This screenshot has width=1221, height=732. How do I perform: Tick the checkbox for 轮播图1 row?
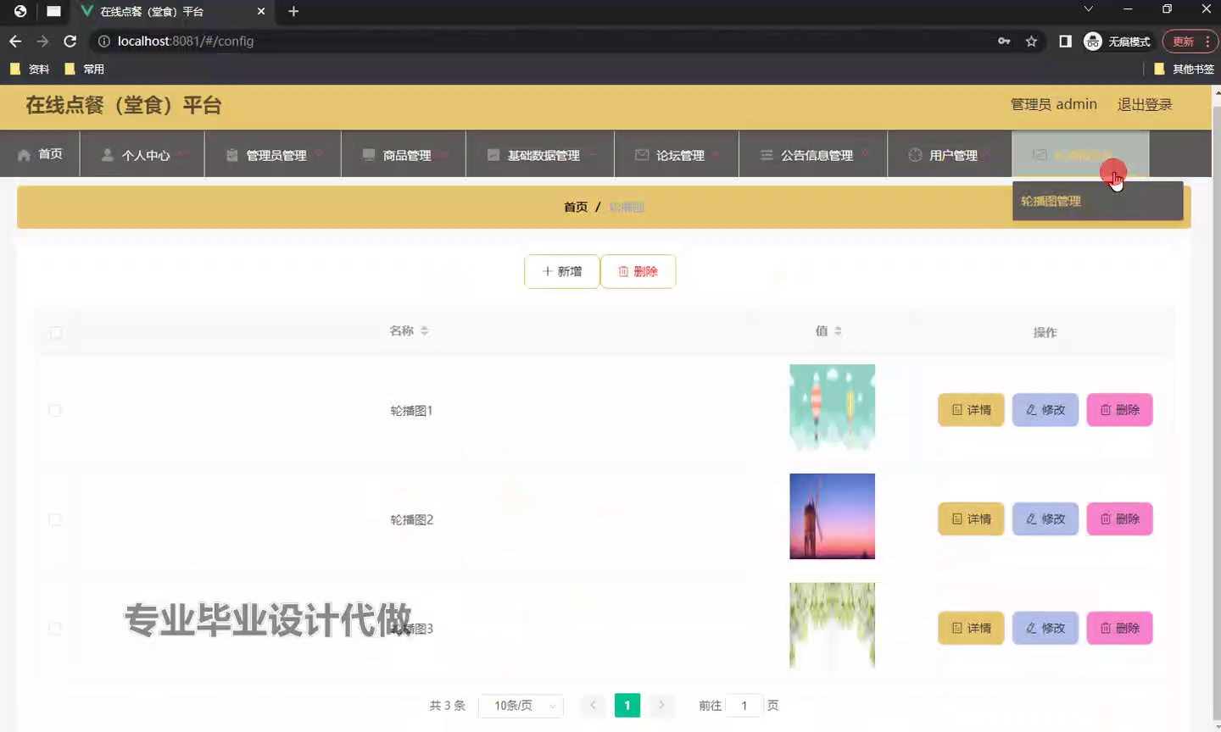(x=55, y=410)
